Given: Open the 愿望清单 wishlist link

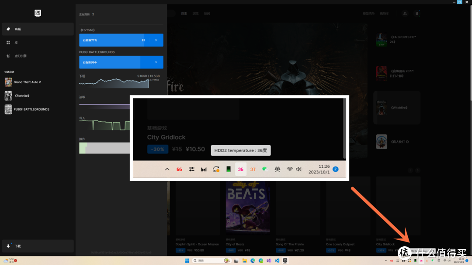Looking at the screenshot, I should pyautogui.click(x=368, y=14).
